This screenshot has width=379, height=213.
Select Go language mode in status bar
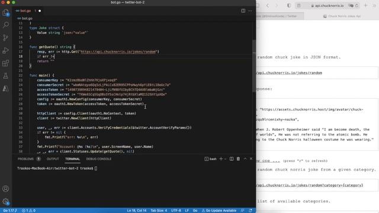[x=195, y=211]
